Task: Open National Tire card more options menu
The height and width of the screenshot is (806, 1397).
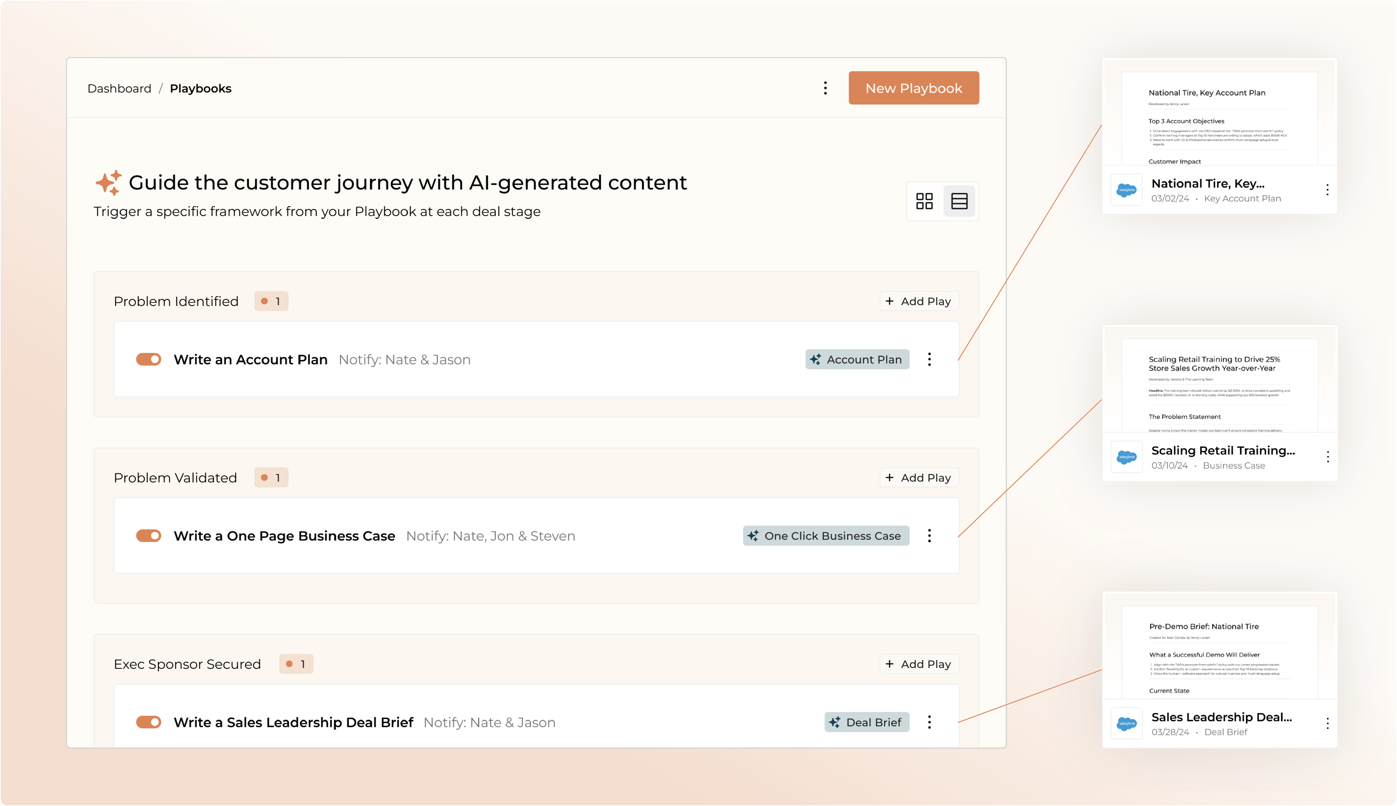Action: click(x=1327, y=190)
